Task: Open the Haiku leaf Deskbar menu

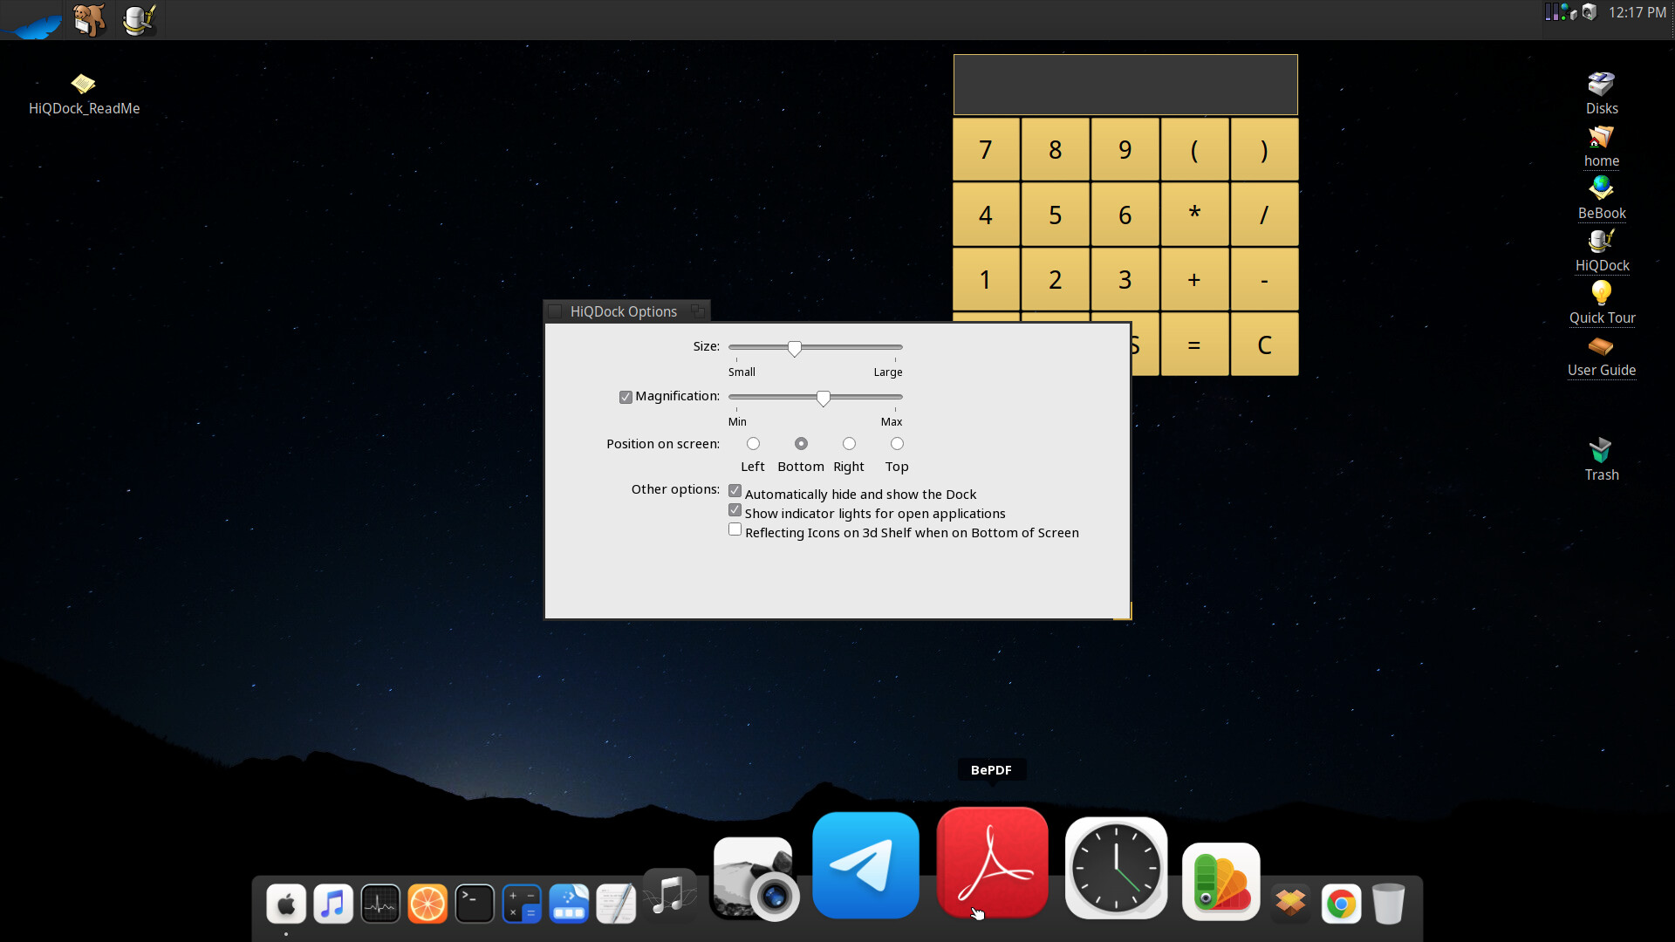Action: [32, 22]
